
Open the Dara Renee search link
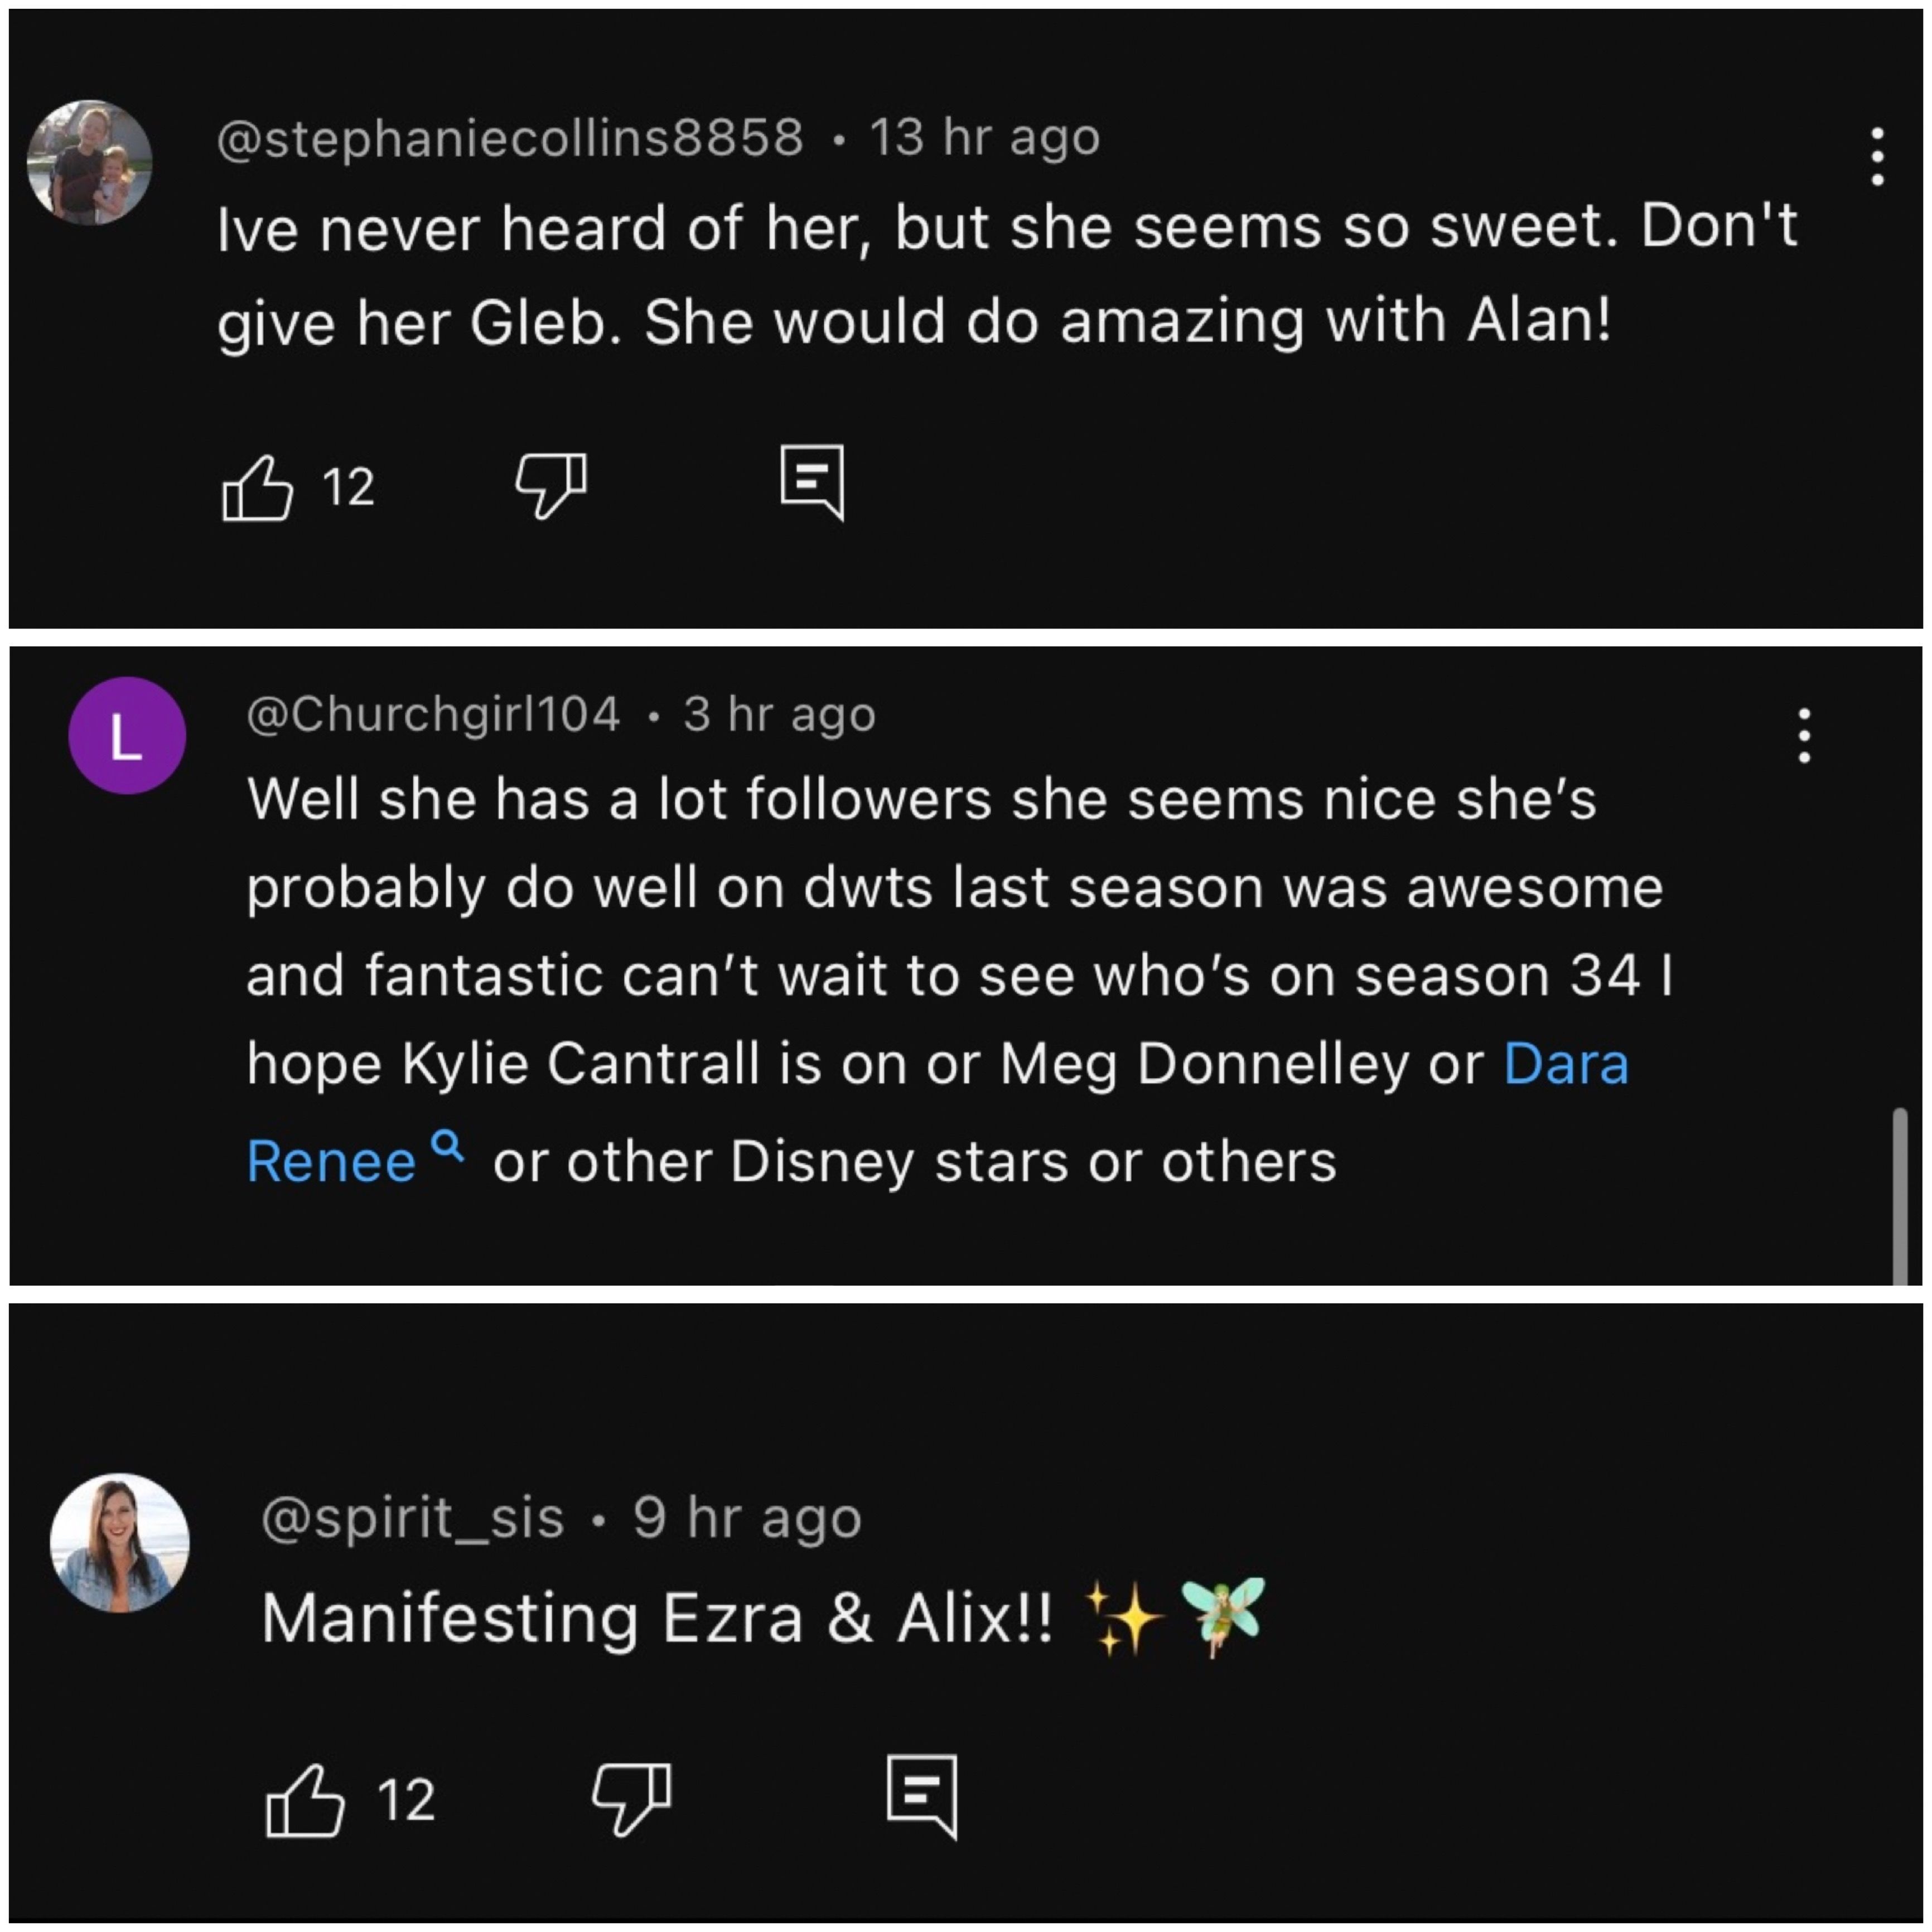(1566, 1064)
